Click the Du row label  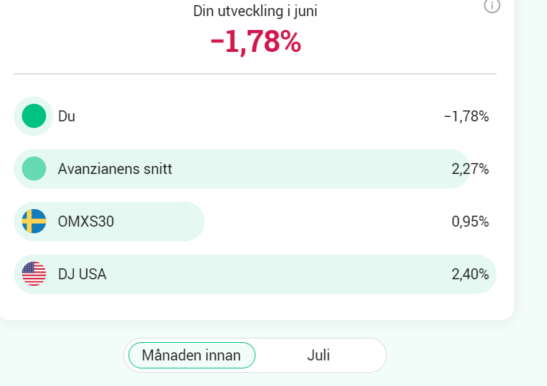tap(67, 116)
